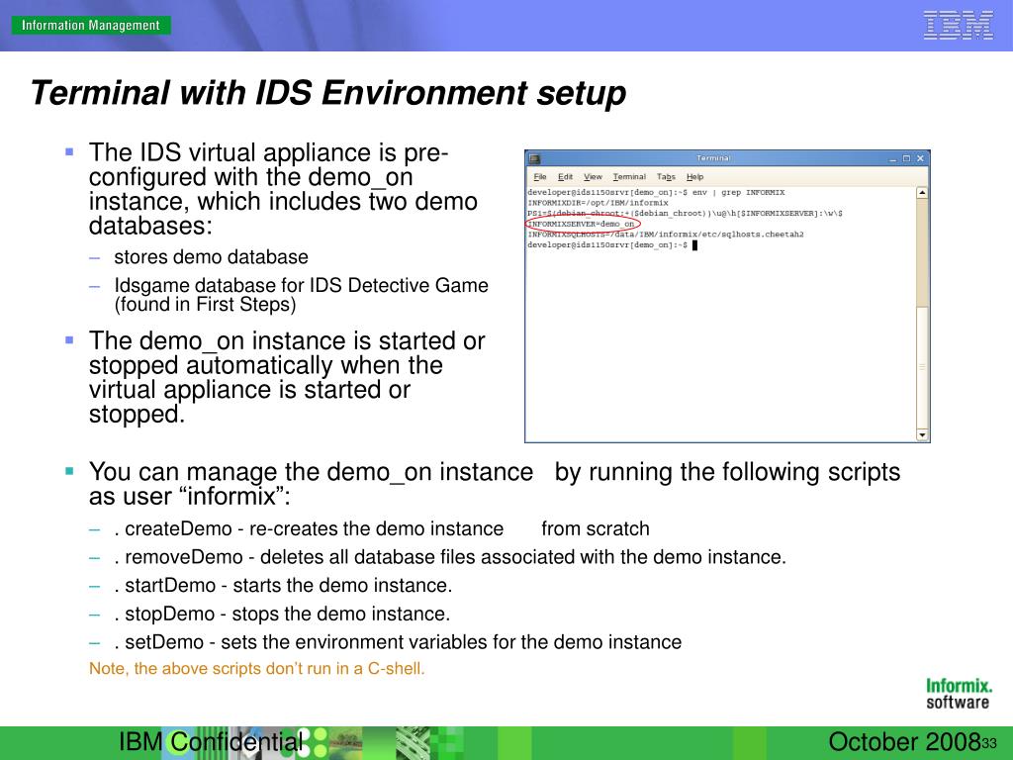Minimize the Terminal window
The image size is (1013, 760).
pos(892,158)
